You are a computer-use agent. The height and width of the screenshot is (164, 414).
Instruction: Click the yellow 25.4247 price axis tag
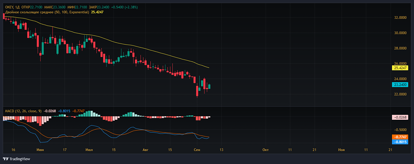tap(400, 68)
